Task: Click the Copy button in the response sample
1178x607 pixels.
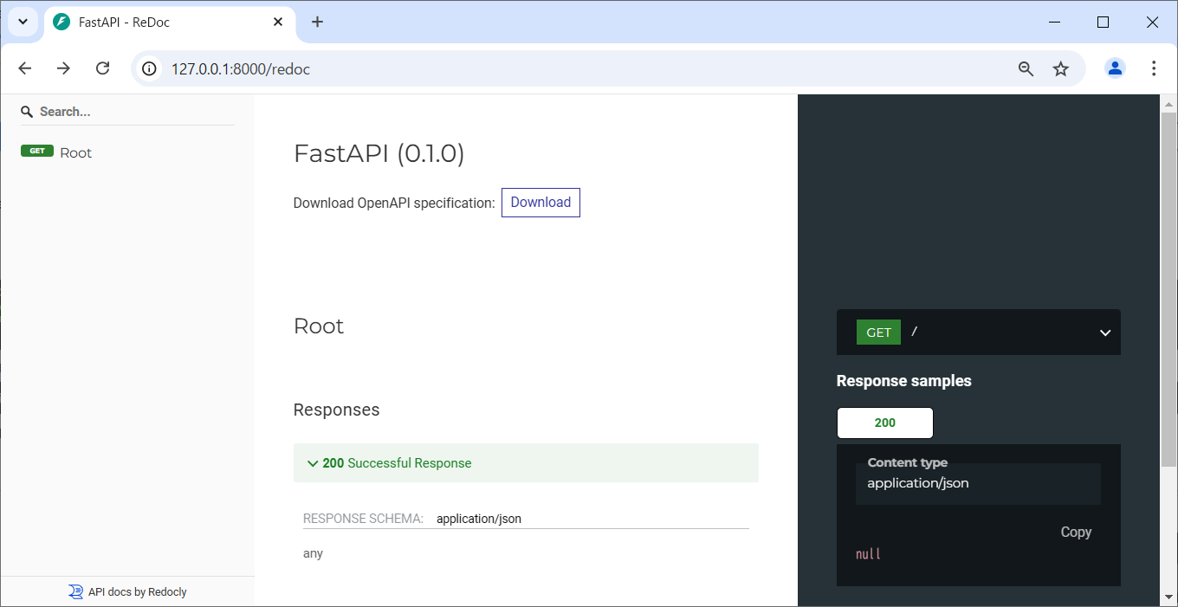Action: pyautogui.click(x=1076, y=532)
